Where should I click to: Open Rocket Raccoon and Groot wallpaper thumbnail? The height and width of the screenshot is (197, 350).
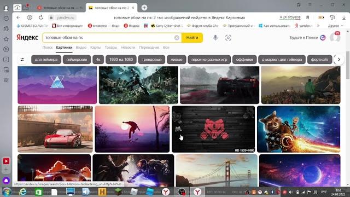pos(299,129)
